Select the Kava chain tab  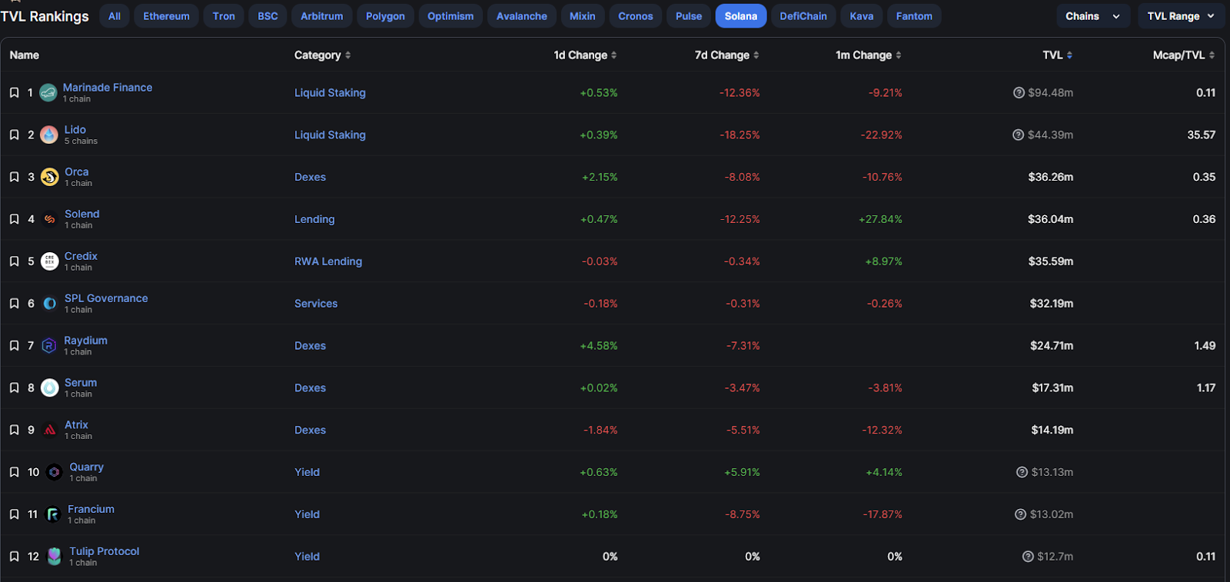862,16
